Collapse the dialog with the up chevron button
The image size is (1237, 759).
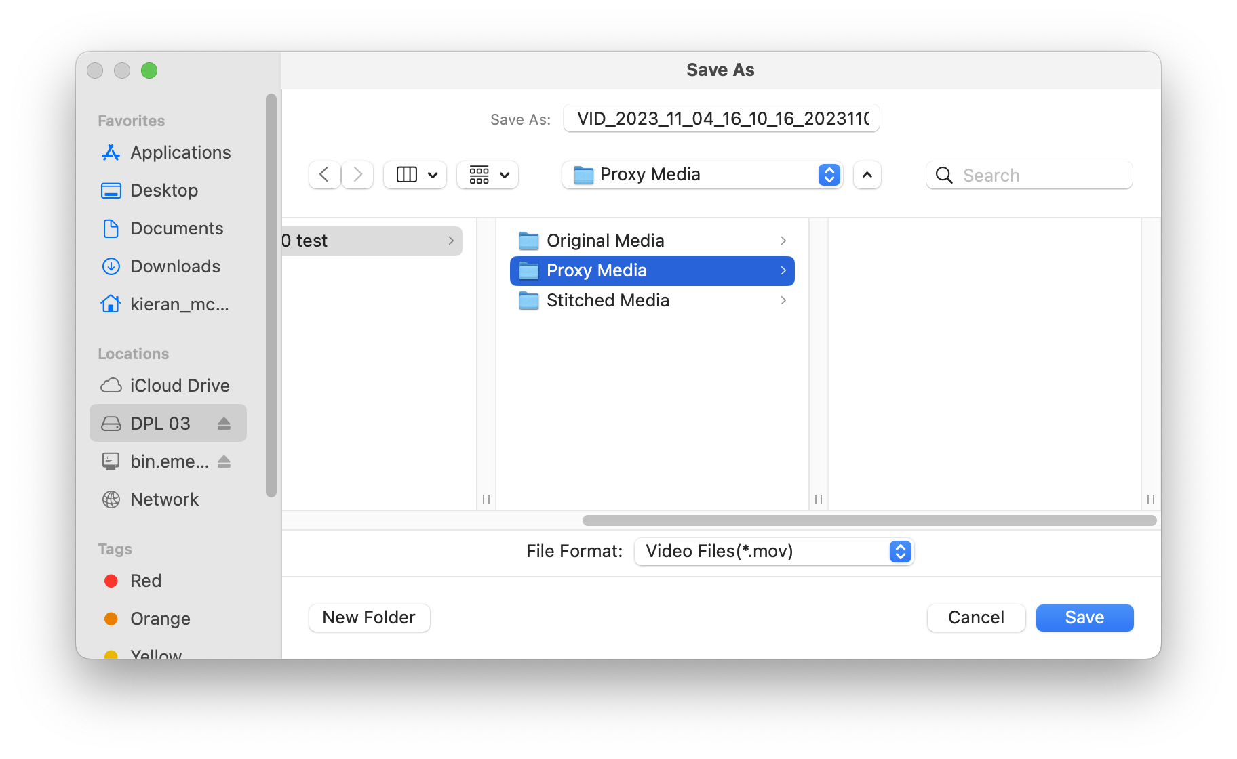click(867, 175)
